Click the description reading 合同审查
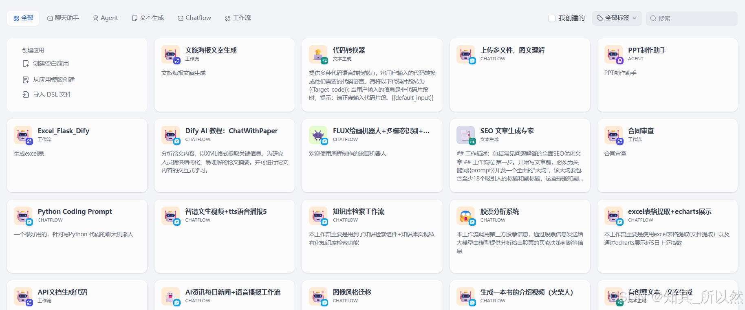The width and height of the screenshot is (745, 310). pos(615,154)
